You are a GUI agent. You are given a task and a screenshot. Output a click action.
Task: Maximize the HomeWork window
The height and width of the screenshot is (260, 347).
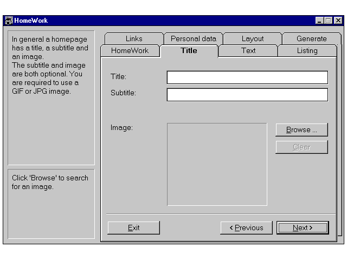329,21
